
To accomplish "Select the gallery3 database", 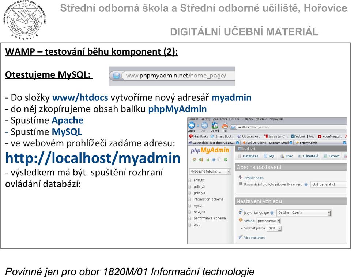I will [x=199, y=193].
